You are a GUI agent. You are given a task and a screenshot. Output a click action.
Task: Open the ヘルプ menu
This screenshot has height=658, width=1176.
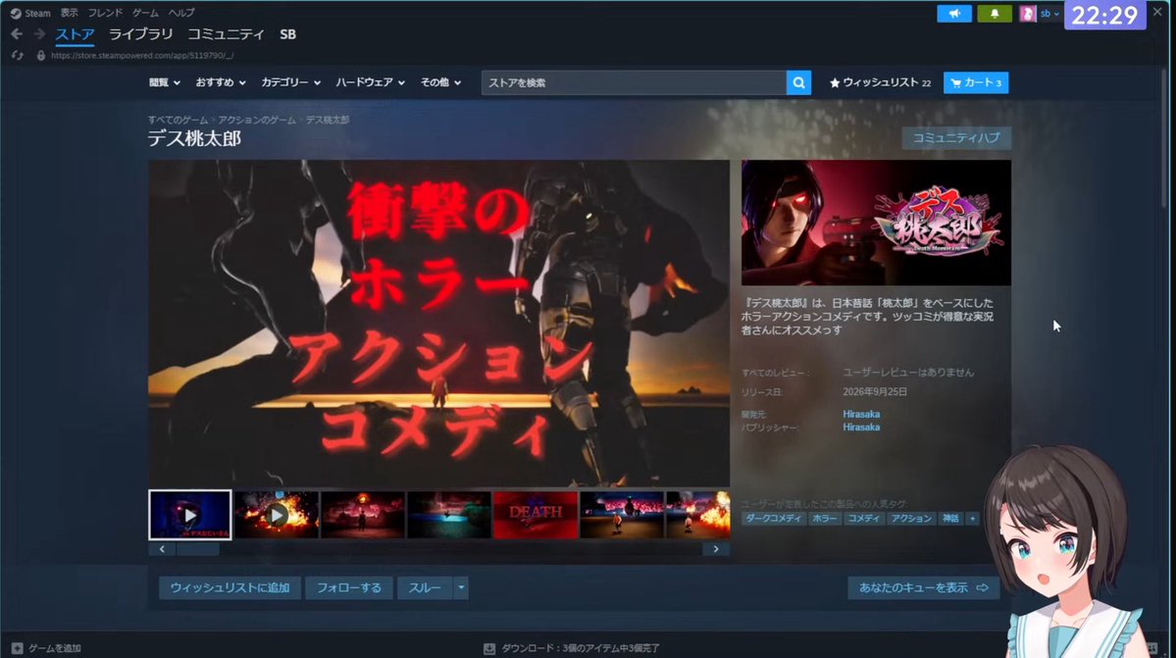(x=181, y=13)
